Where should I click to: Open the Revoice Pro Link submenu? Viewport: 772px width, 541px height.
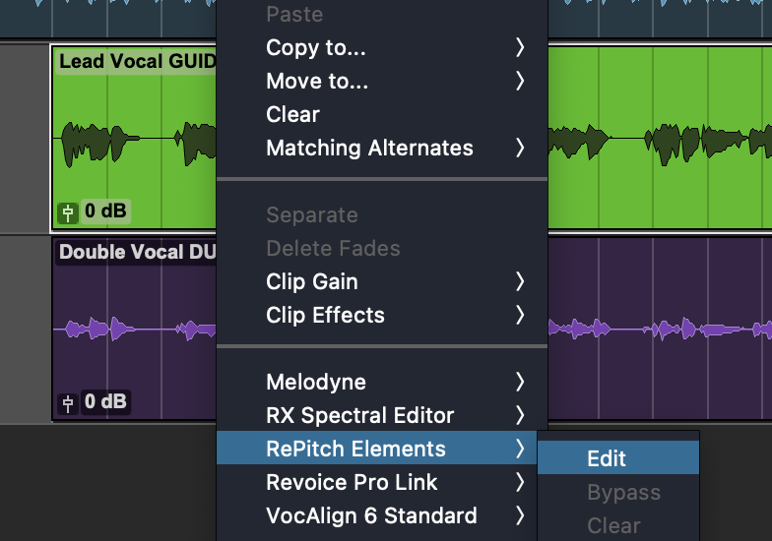coord(352,483)
